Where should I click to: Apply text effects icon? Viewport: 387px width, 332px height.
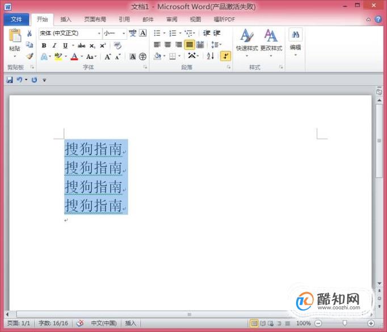pyautogui.click(x=44, y=57)
